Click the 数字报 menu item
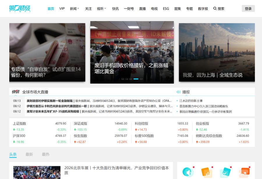This screenshot has height=179, width=262. coord(203,8)
